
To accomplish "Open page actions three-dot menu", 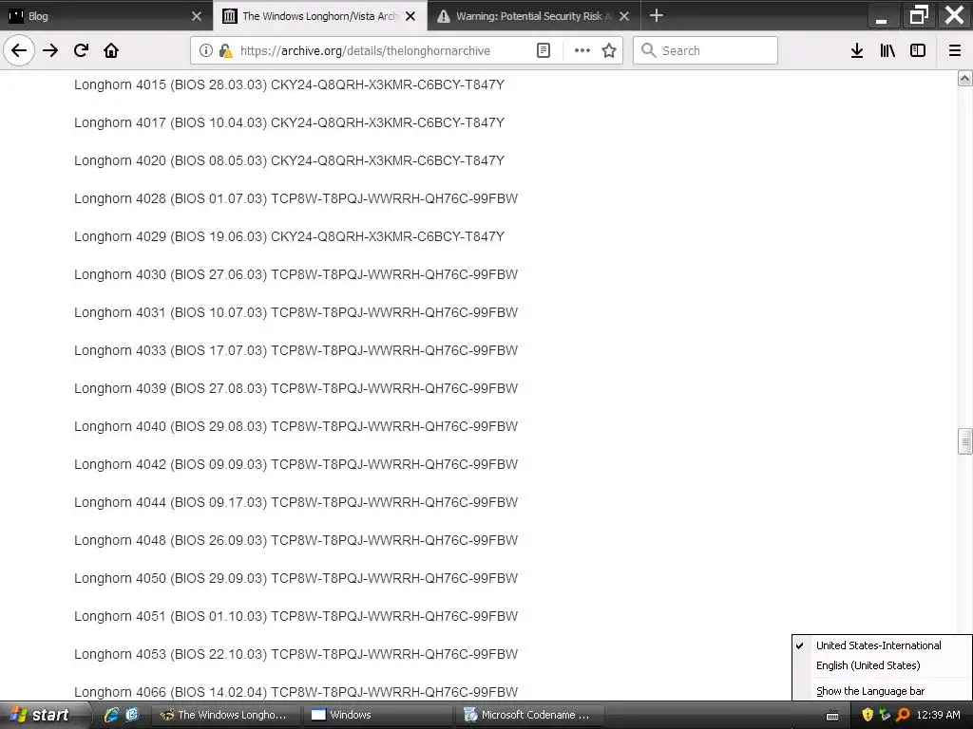I will [582, 50].
